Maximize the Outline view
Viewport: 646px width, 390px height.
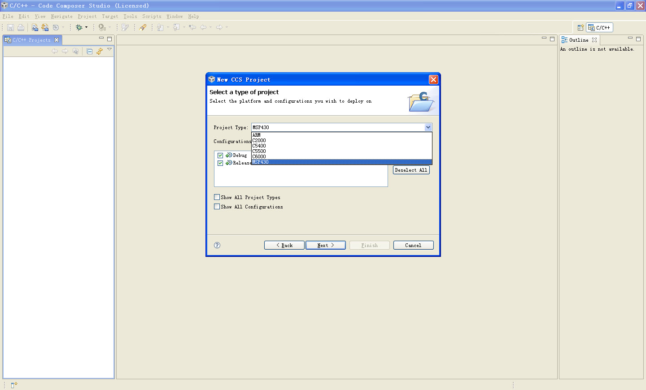638,39
